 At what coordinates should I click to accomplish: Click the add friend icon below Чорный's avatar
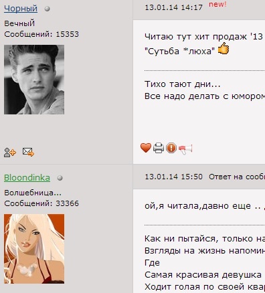click(10, 153)
